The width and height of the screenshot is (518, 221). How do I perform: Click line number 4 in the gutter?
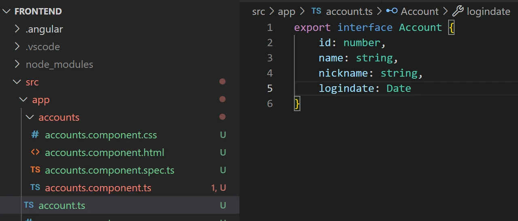(270, 73)
